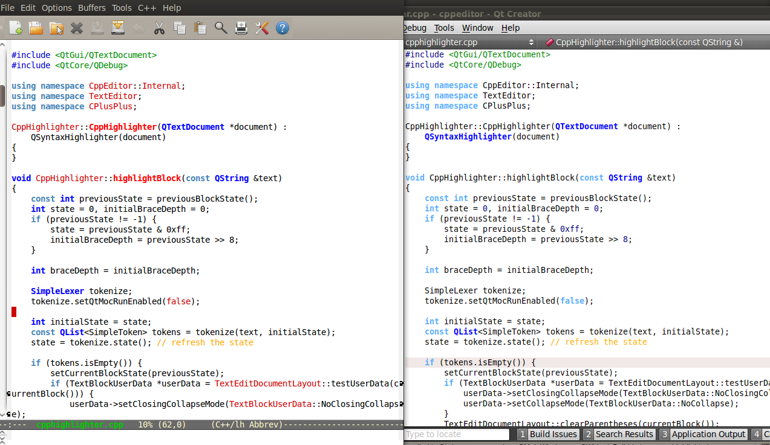Click the Save As disk icon
Viewport: 770px width, 445px height.
[x=118, y=28]
